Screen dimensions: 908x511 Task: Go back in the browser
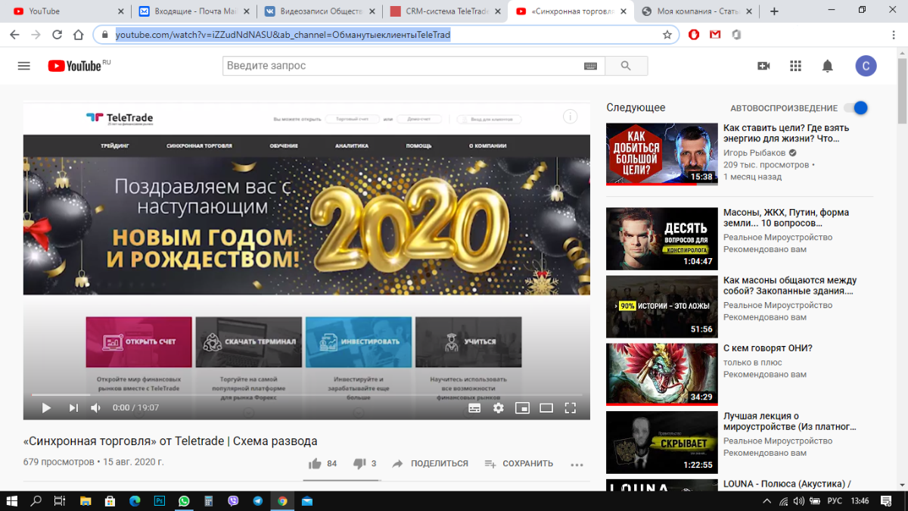(x=14, y=35)
